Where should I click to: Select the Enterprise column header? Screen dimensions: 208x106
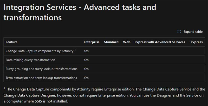click(92, 42)
